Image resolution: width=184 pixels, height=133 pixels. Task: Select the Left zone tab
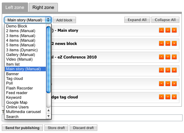tap(15, 7)
